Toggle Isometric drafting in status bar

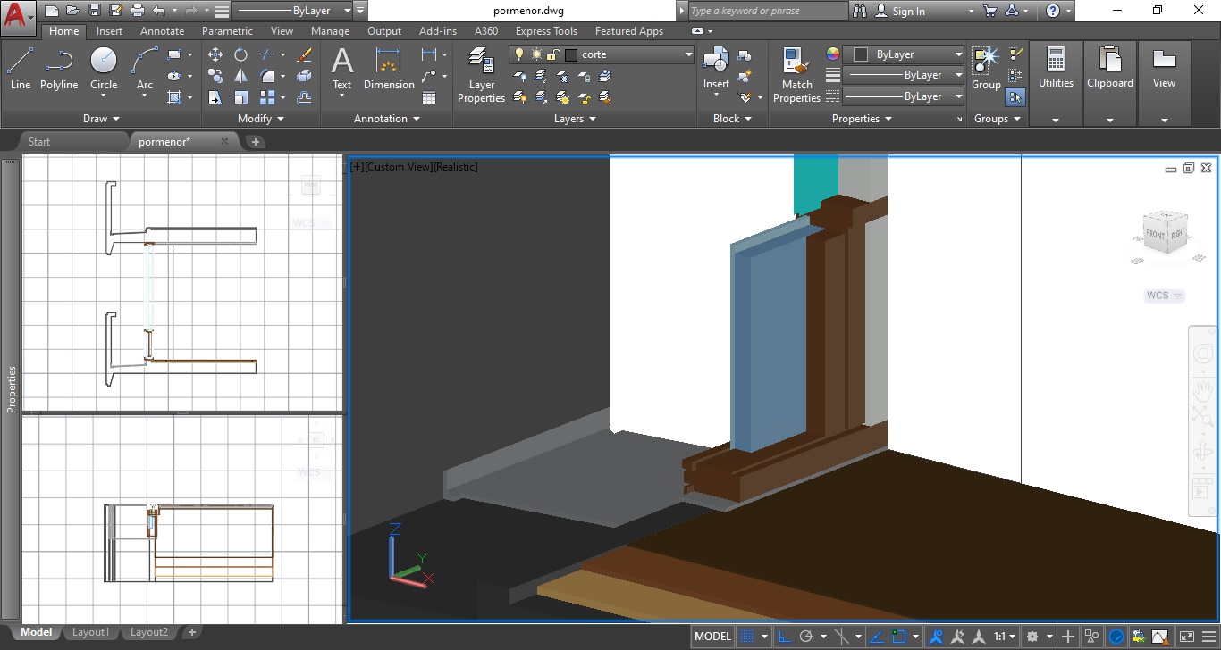(x=841, y=637)
